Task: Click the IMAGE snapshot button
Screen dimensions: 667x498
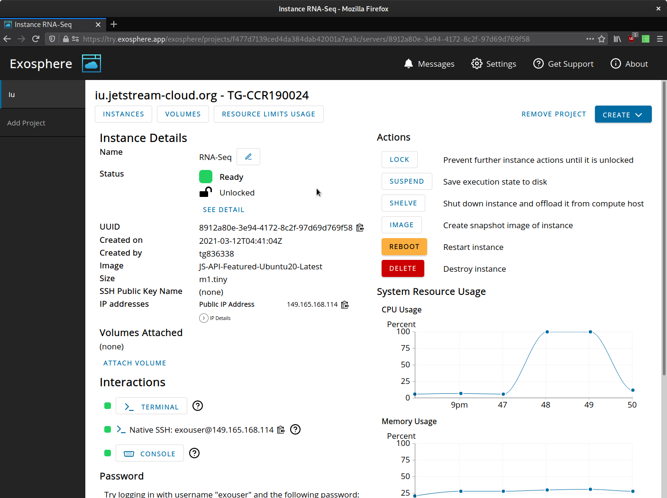Action: coord(402,225)
